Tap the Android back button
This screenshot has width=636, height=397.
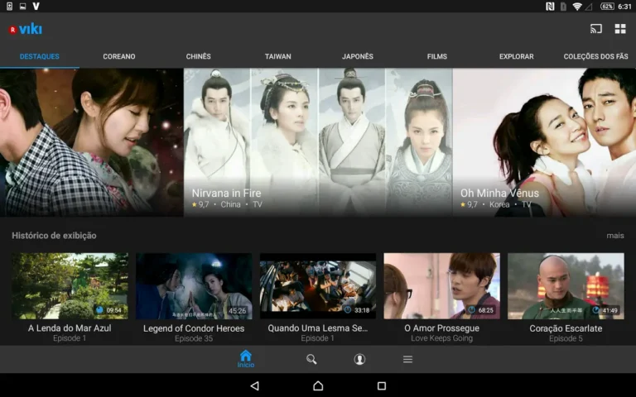[255, 385]
